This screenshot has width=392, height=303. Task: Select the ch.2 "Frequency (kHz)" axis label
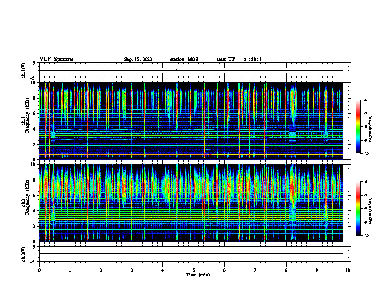point(27,197)
